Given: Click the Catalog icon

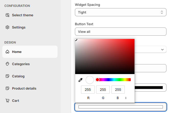Looking at the screenshot, I should [x=7, y=76].
